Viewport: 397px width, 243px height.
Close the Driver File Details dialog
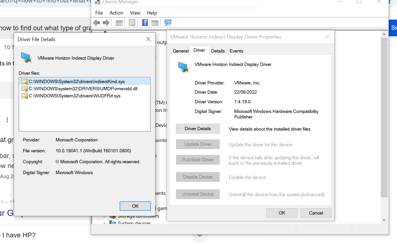click(148, 39)
